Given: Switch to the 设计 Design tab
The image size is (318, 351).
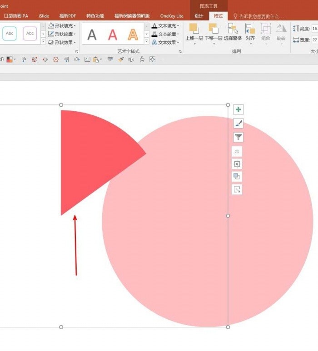Looking at the screenshot, I should pyautogui.click(x=199, y=16).
